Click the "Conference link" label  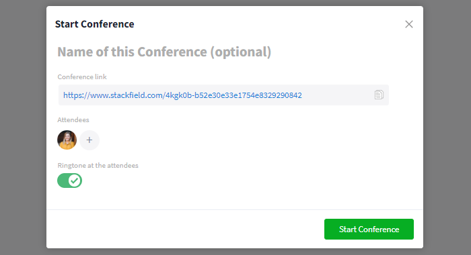tap(82, 77)
